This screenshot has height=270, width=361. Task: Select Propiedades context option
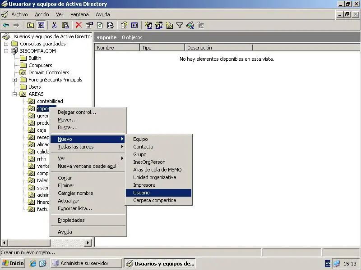(x=88, y=220)
